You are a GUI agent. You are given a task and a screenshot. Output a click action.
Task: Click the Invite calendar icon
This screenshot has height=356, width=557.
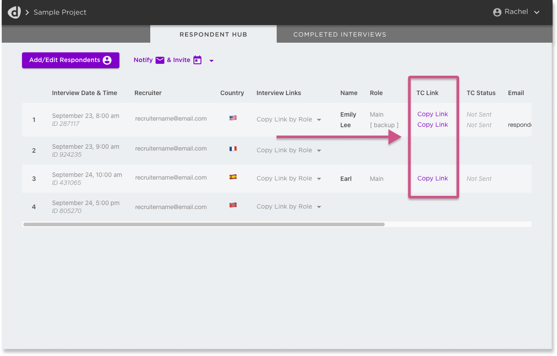point(197,60)
